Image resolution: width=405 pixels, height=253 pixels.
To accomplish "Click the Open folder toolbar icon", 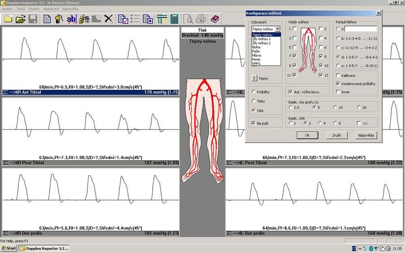I will (x=21, y=19).
